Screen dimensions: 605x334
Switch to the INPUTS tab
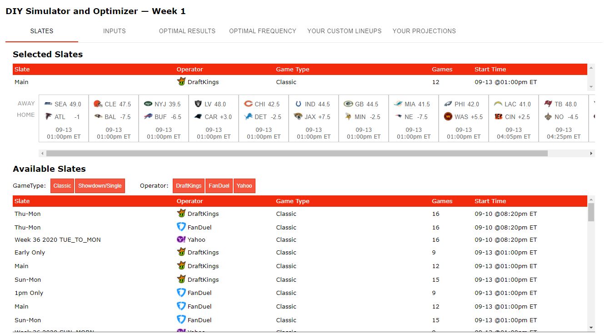click(x=115, y=31)
